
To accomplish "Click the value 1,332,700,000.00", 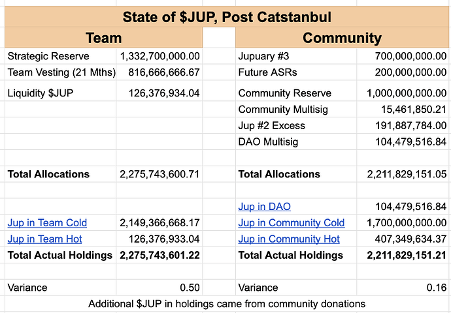I will 159,56.
